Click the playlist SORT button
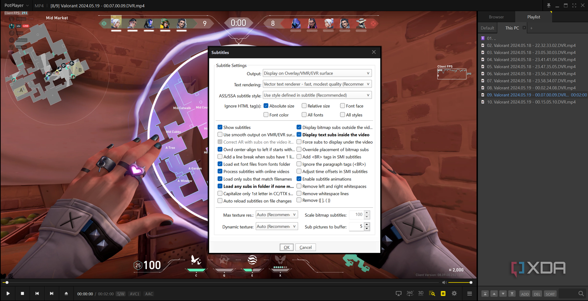 550,294
